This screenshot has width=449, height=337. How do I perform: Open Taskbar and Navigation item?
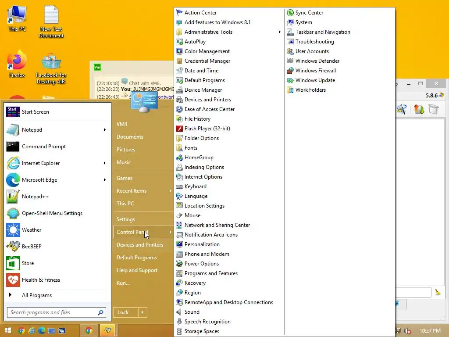click(x=323, y=32)
